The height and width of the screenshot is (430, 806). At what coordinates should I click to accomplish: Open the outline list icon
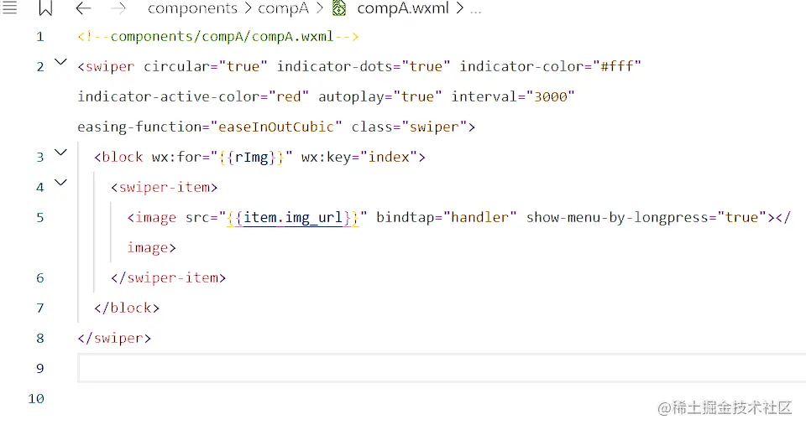pyautogui.click(x=9, y=8)
